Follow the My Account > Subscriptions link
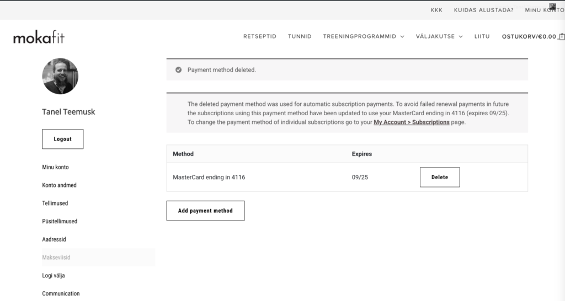 click(412, 122)
